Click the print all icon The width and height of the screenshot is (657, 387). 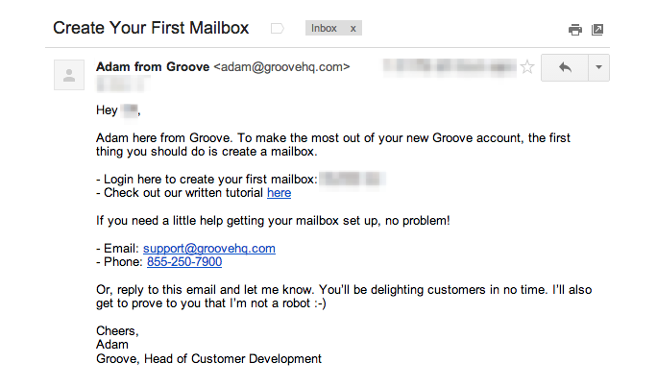click(575, 29)
